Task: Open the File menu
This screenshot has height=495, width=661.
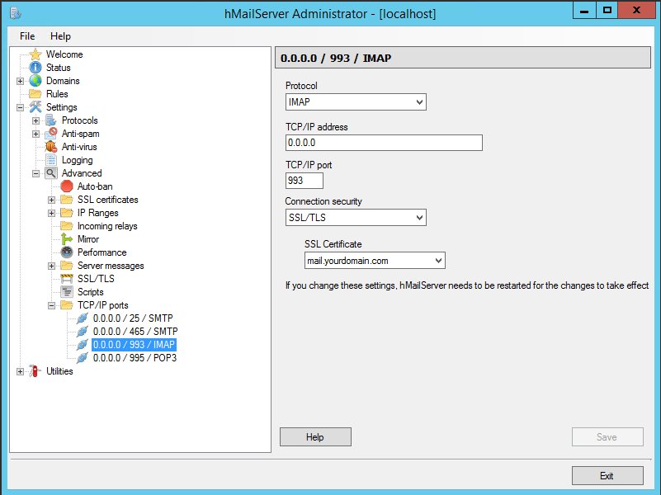Action: [x=27, y=36]
